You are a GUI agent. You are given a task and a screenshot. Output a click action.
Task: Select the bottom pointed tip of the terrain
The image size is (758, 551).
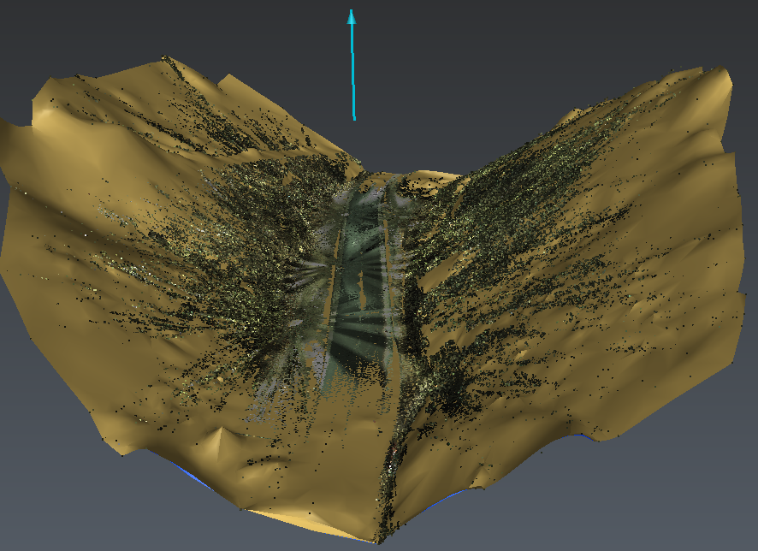coord(375,540)
